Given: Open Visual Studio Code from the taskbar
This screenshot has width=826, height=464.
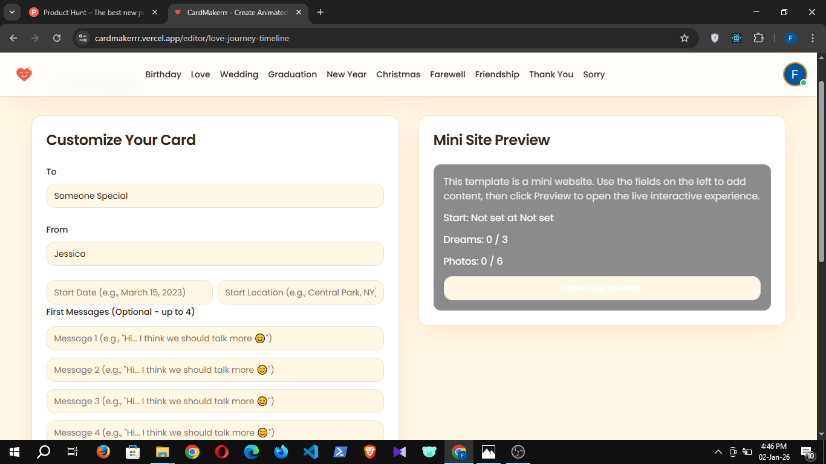Looking at the screenshot, I should (x=310, y=451).
